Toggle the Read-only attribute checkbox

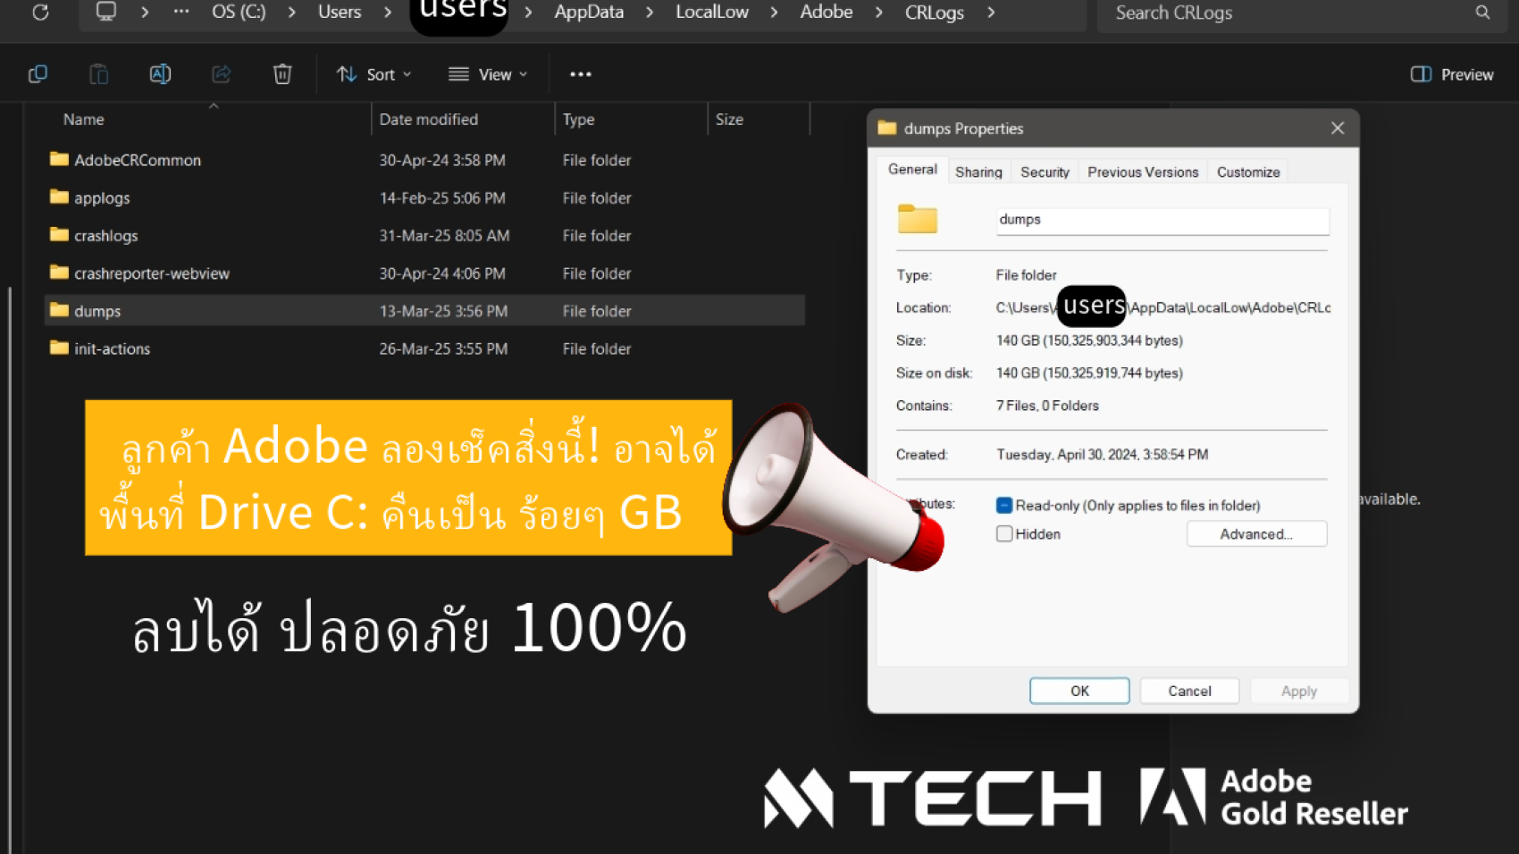[x=1004, y=506]
